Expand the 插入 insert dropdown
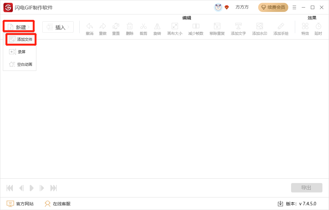This screenshot has width=329, height=210. pos(58,27)
